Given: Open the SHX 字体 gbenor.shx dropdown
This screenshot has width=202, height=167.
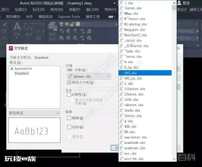Looking at the screenshot, I should 89,76.
